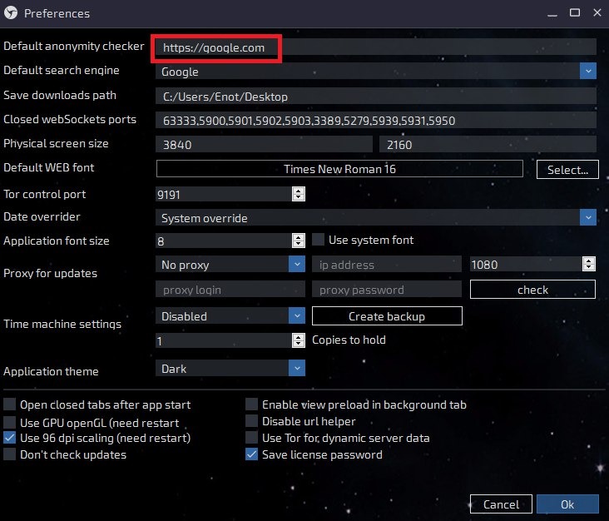Screen dimensions: 609x521
Task: Click the Times New Roman 16 font box
Action: pos(339,169)
